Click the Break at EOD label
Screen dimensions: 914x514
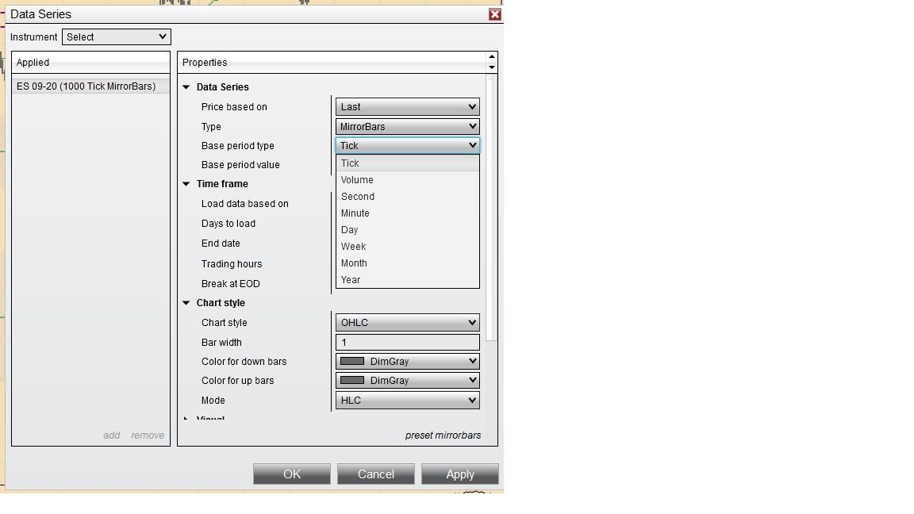click(230, 284)
